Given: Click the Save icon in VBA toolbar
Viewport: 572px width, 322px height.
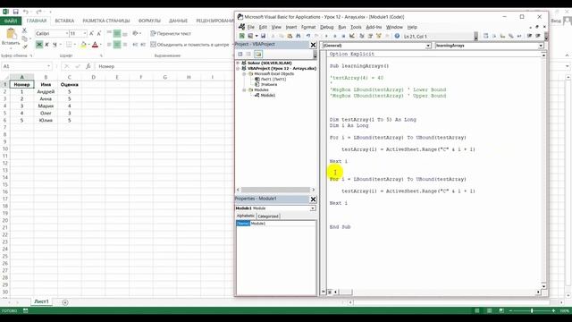Looking at the screenshot, I should [x=263, y=36].
